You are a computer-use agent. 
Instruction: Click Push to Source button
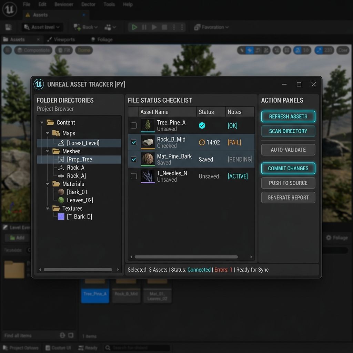288,183
